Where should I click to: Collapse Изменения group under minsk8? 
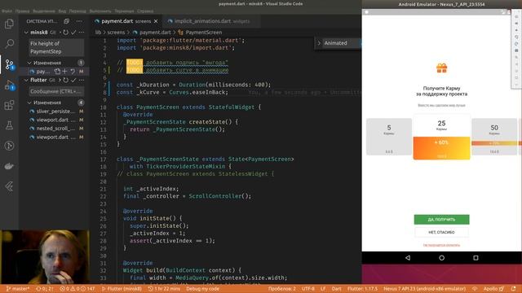point(29,63)
